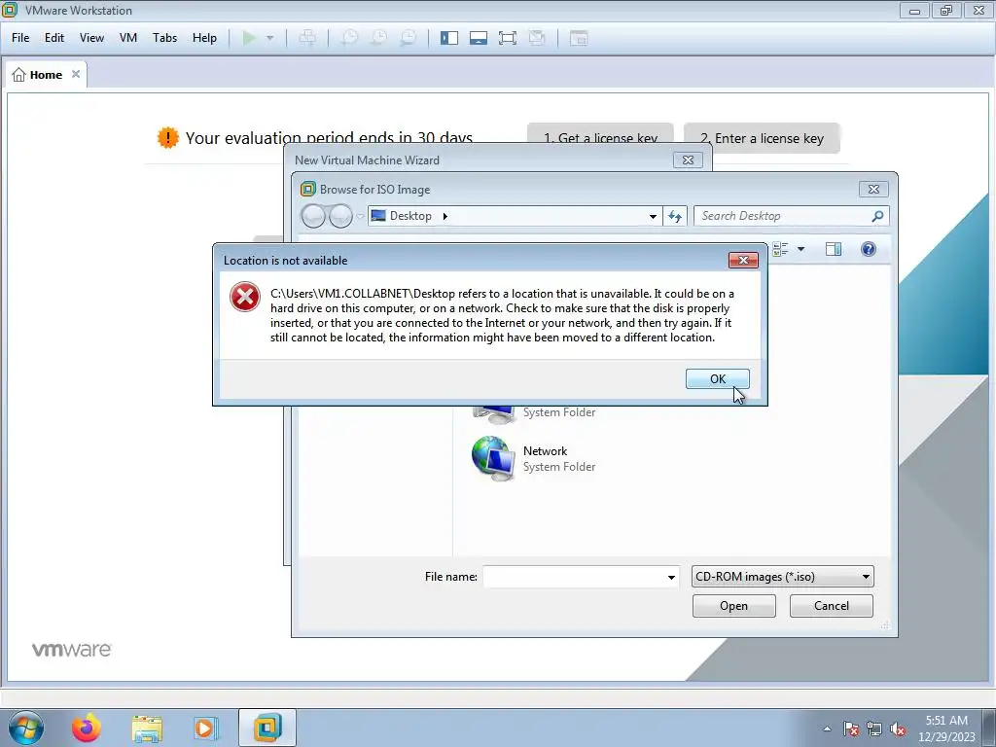Click the Action Center flag icon
The height and width of the screenshot is (747, 996).
(x=850, y=729)
